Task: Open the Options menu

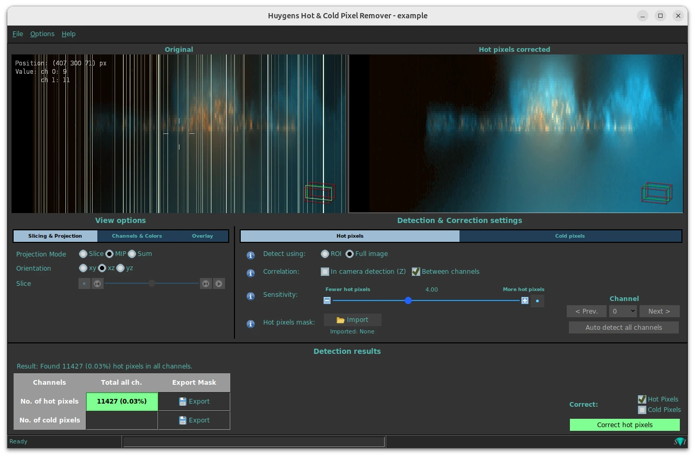Action: pos(42,34)
